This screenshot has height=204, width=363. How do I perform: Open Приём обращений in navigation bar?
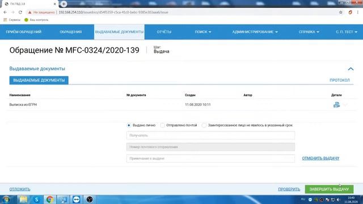click(24, 32)
